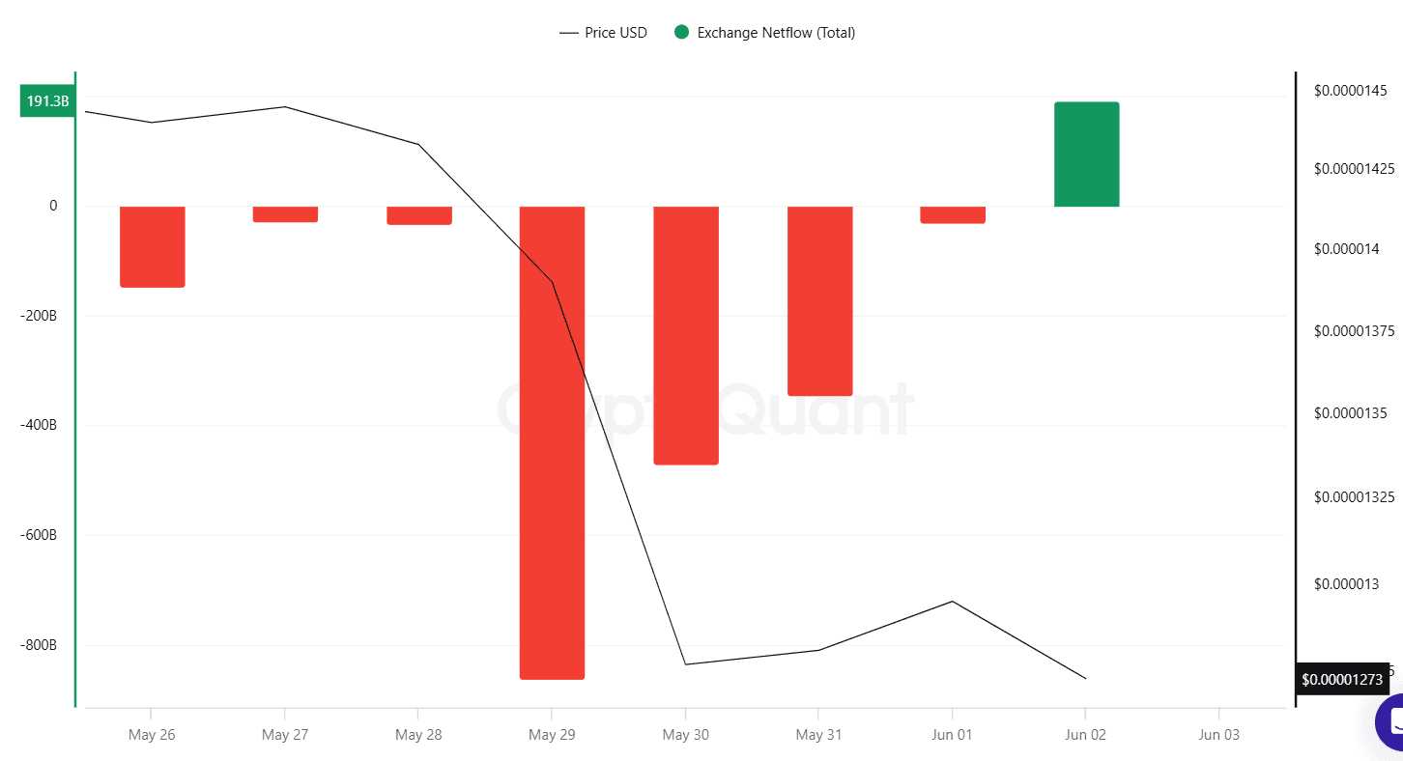Click the -800B left axis label

pyautogui.click(x=39, y=645)
